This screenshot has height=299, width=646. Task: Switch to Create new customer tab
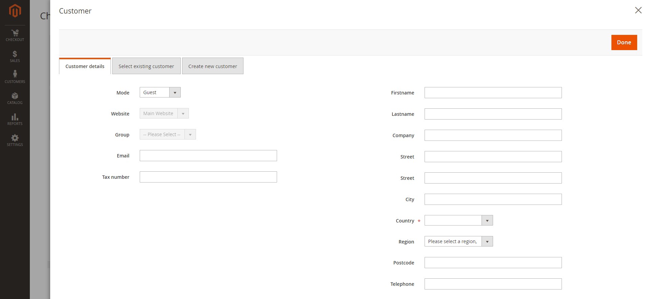(x=213, y=66)
